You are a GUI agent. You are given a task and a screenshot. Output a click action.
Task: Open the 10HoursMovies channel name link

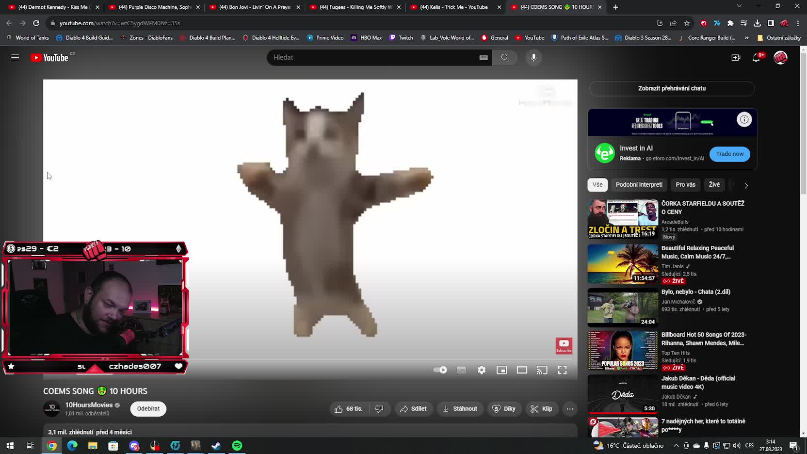tap(89, 405)
